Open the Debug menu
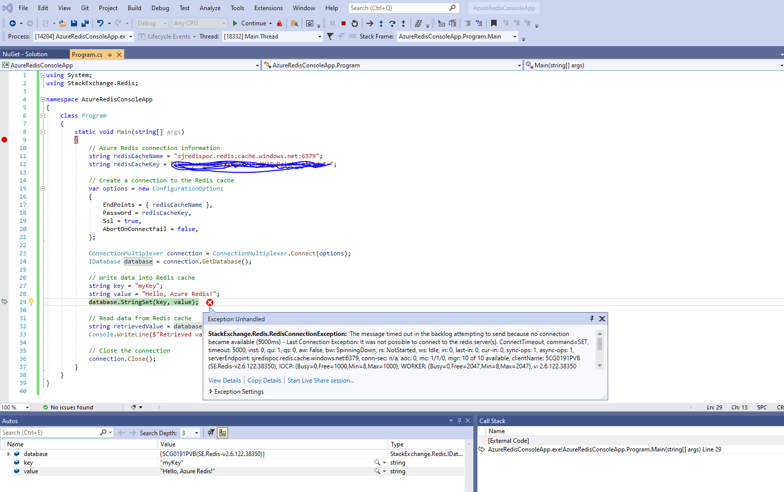This screenshot has height=492, width=784. (x=160, y=8)
